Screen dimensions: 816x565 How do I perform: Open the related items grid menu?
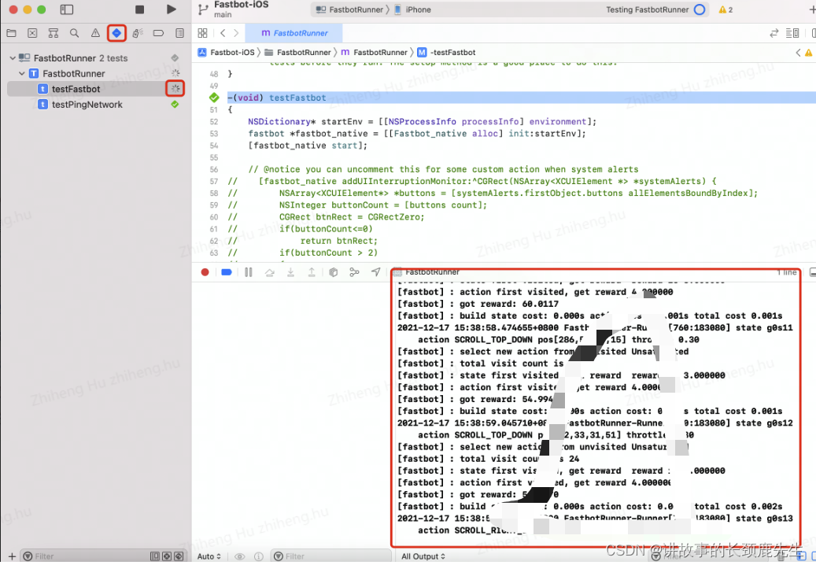tap(202, 33)
